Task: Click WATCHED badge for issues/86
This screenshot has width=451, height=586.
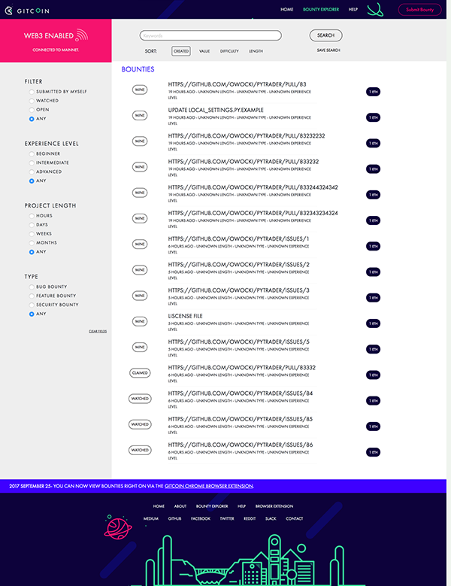Action: pos(140,450)
